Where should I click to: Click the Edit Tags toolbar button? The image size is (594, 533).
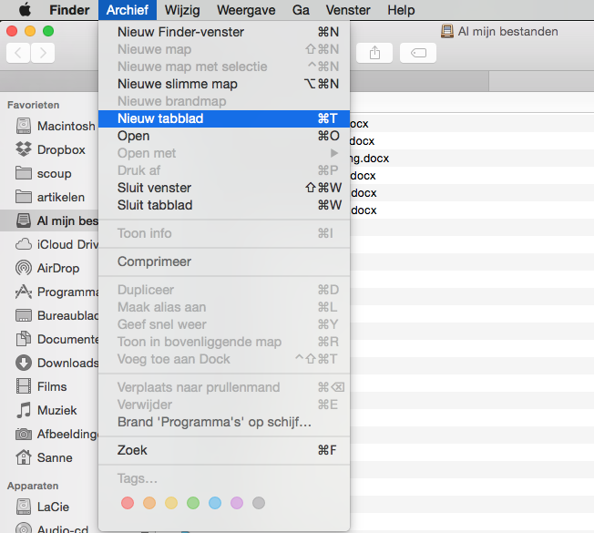(418, 53)
